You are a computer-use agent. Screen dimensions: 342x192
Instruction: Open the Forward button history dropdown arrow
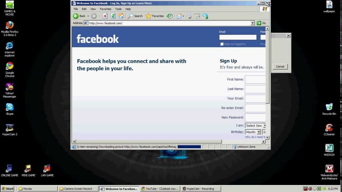pos(99,16)
